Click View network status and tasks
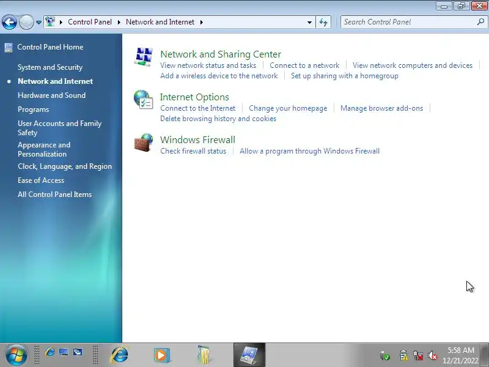 pyautogui.click(x=208, y=65)
